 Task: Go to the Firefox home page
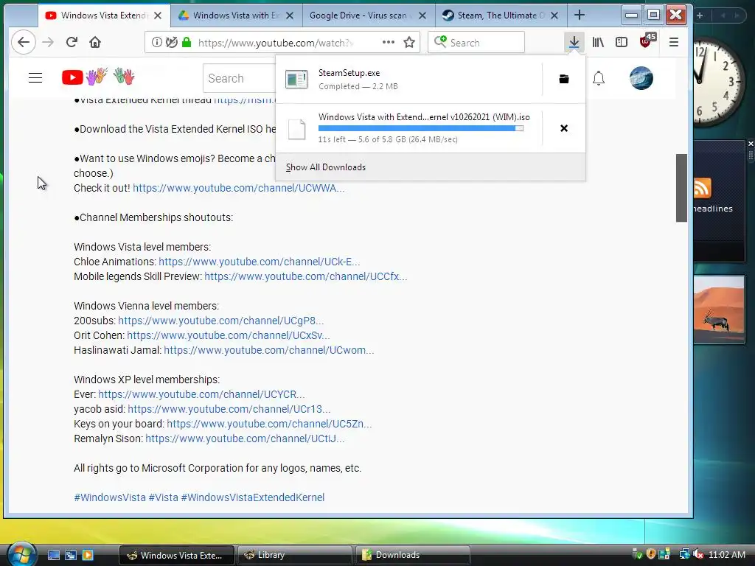tap(95, 42)
